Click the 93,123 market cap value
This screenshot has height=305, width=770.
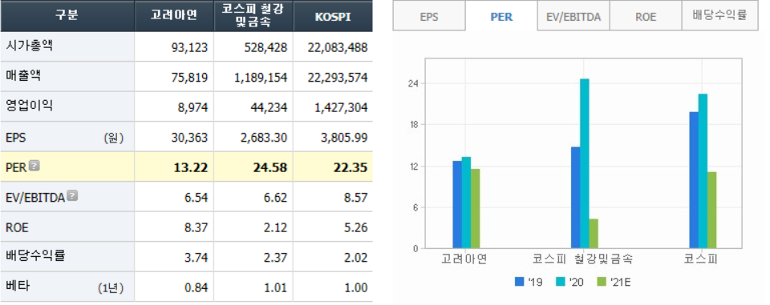tap(189, 47)
